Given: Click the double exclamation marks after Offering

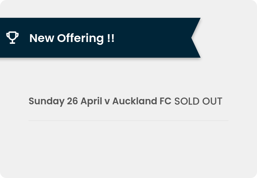Looking at the screenshot, I should click(x=111, y=38).
